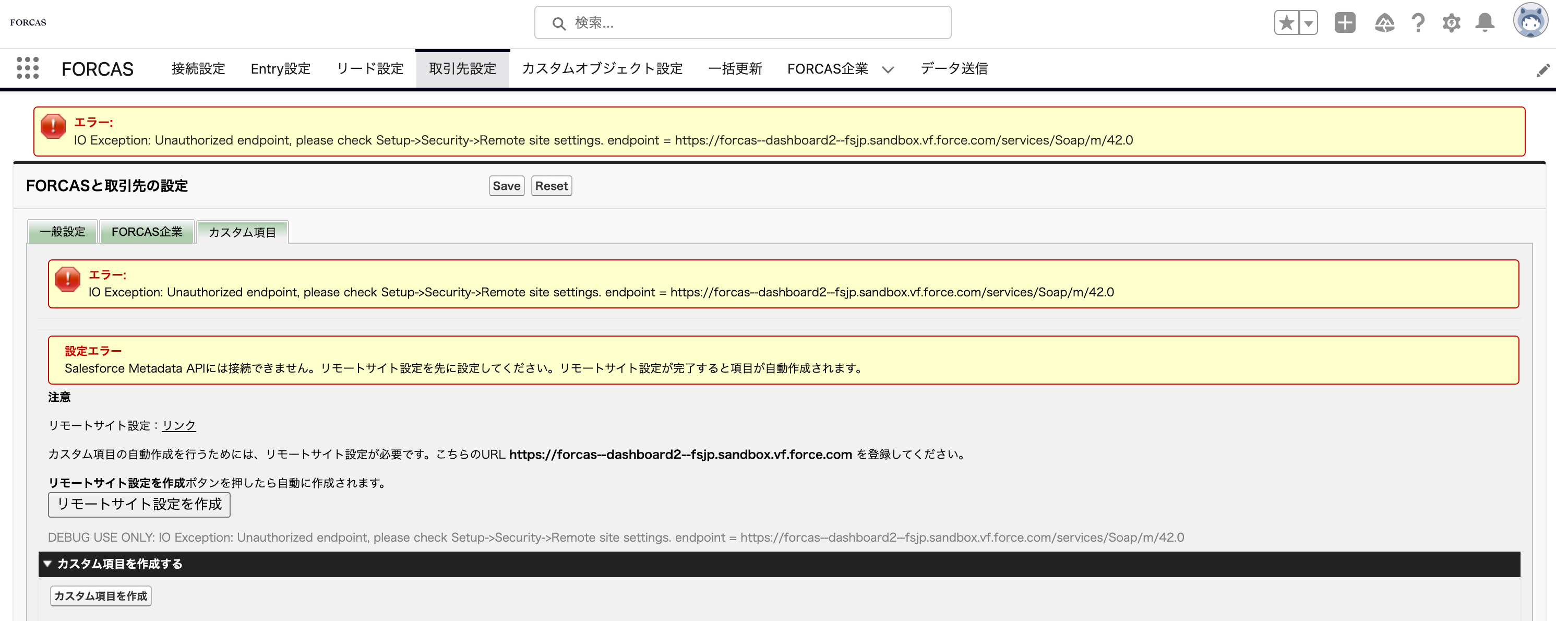View notifications with the bell icon
Screen dimensions: 1556x621
pyautogui.click(x=1486, y=22)
